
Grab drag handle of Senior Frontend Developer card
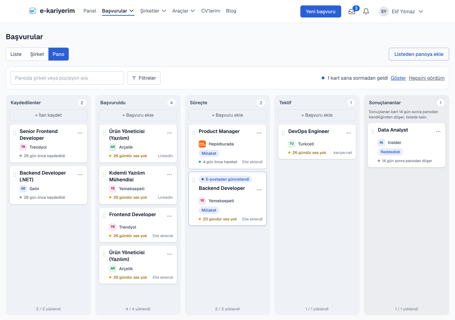pos(15,133)
